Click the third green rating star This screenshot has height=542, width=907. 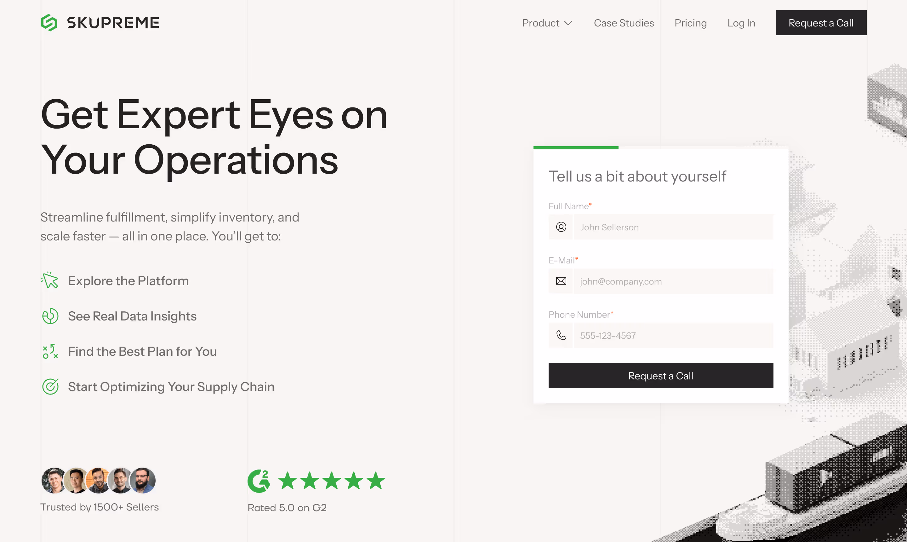(332, 481)
